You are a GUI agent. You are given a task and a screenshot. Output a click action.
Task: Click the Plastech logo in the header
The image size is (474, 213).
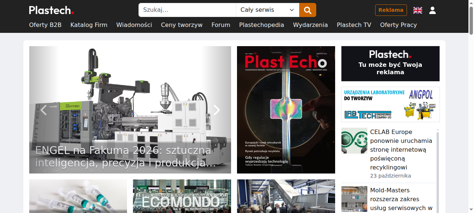point(51,10)
